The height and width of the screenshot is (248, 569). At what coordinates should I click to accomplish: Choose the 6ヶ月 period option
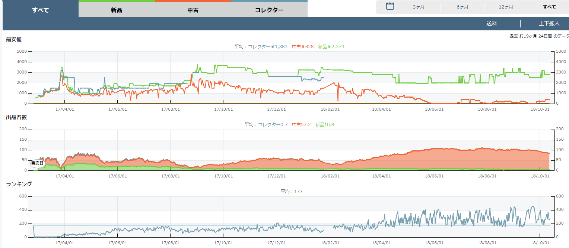tap(462, 7)
